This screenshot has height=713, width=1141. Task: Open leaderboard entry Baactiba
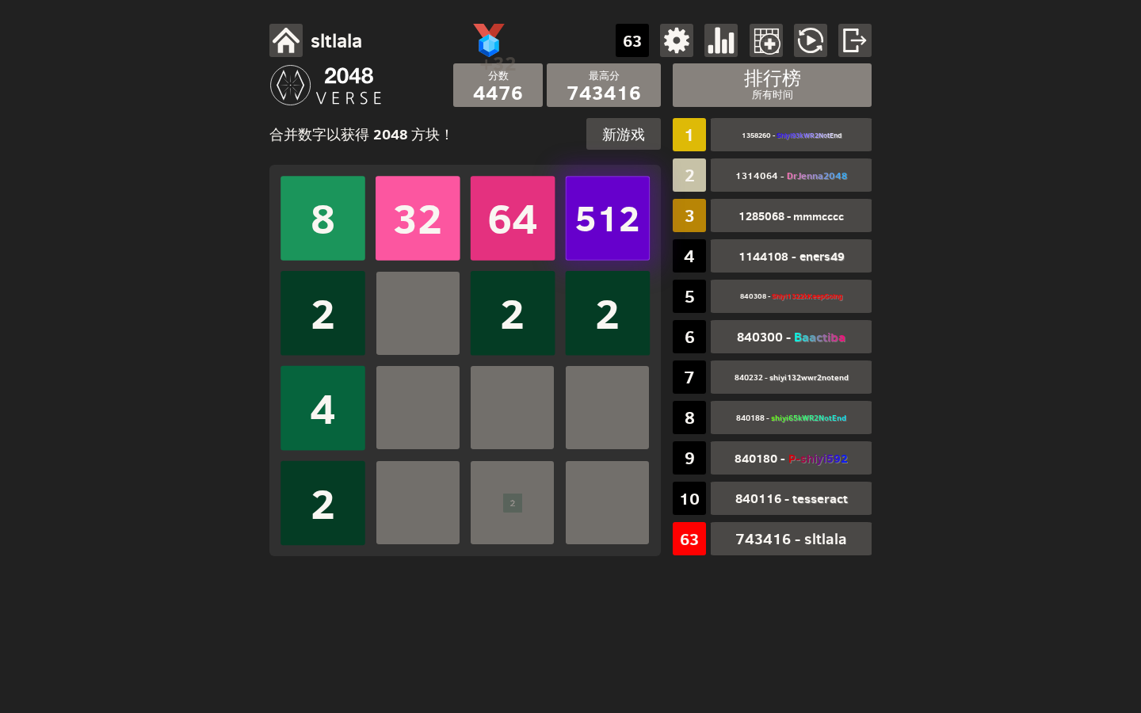click(x=791, y=337)
